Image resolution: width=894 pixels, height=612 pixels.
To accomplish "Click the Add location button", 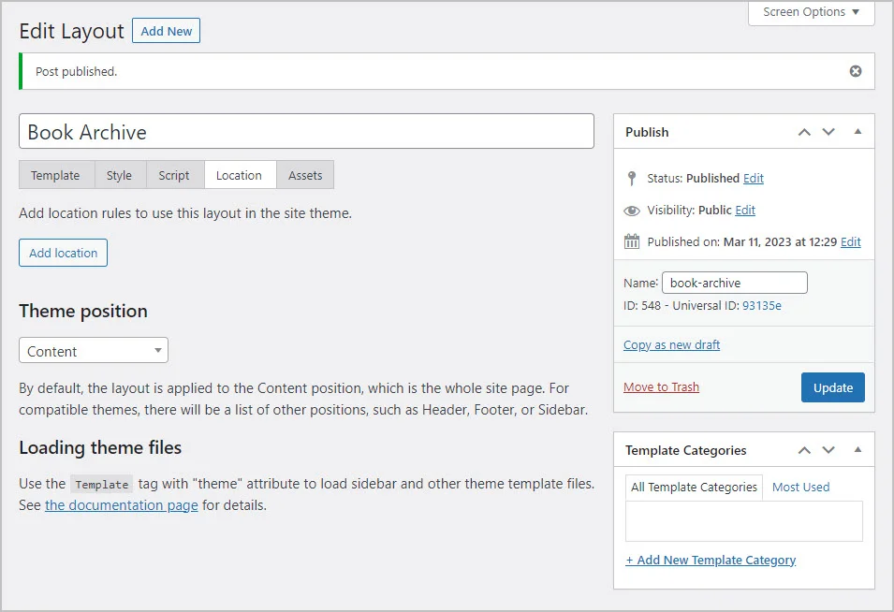I will click(63, 253).
